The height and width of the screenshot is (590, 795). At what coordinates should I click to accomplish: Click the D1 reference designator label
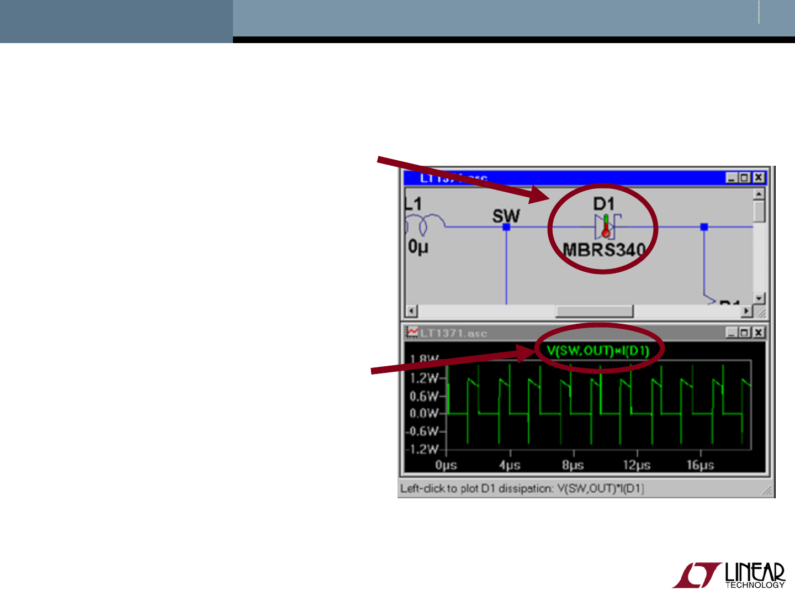click(x=603, y=204)
